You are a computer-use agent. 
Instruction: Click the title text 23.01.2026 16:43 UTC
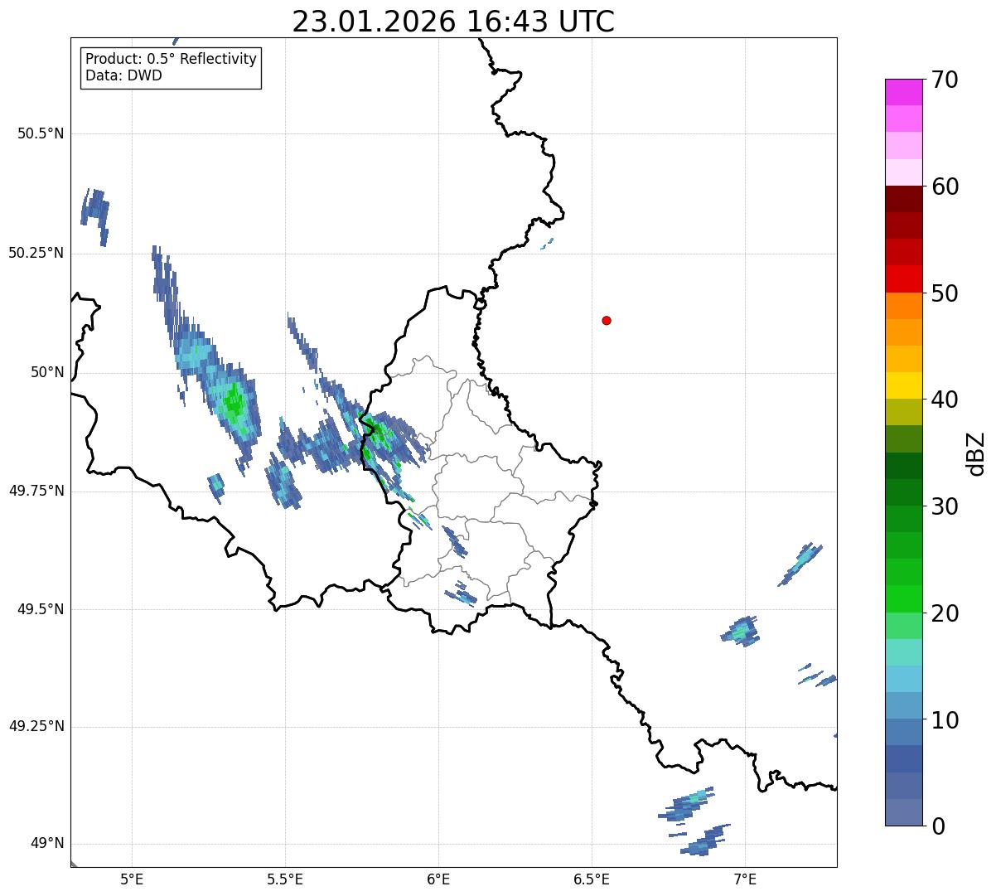[453, 22]
